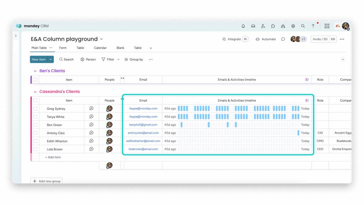This screenshot has width=364, height=204.
Task: Open the board options three-dot menu
Action: (342, 39)
